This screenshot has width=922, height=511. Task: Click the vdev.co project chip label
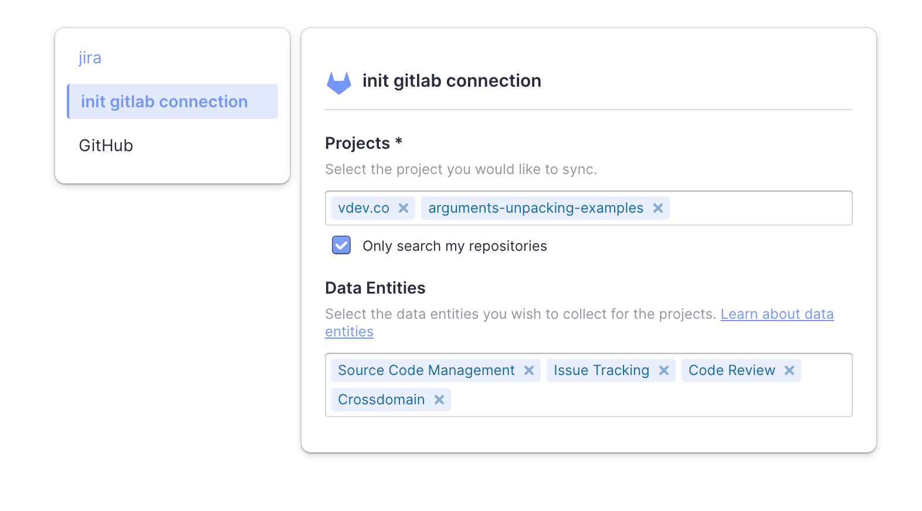pos(364,208)
